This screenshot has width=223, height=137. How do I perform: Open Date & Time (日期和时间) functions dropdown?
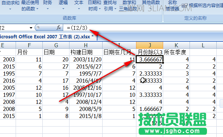pos(94,6)
